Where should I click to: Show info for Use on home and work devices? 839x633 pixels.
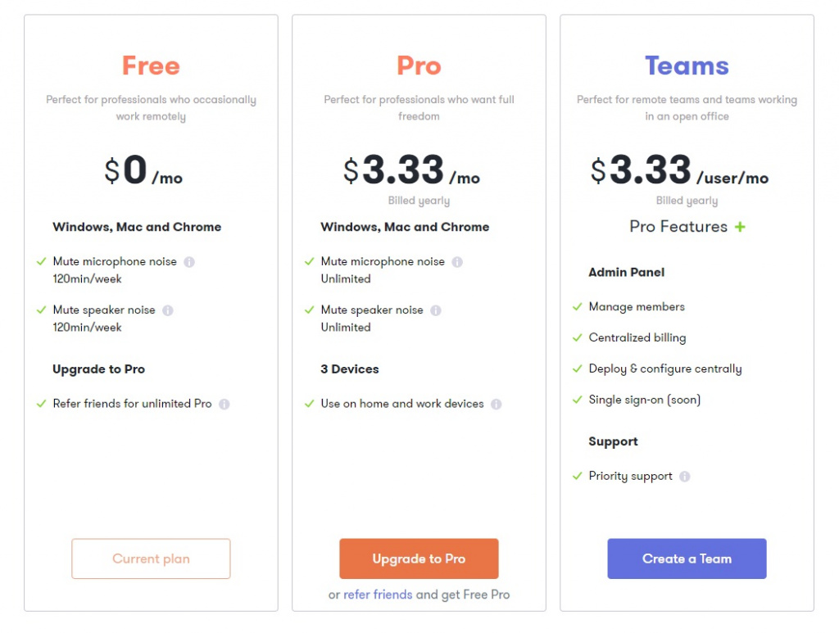click(x=497, y=404)
